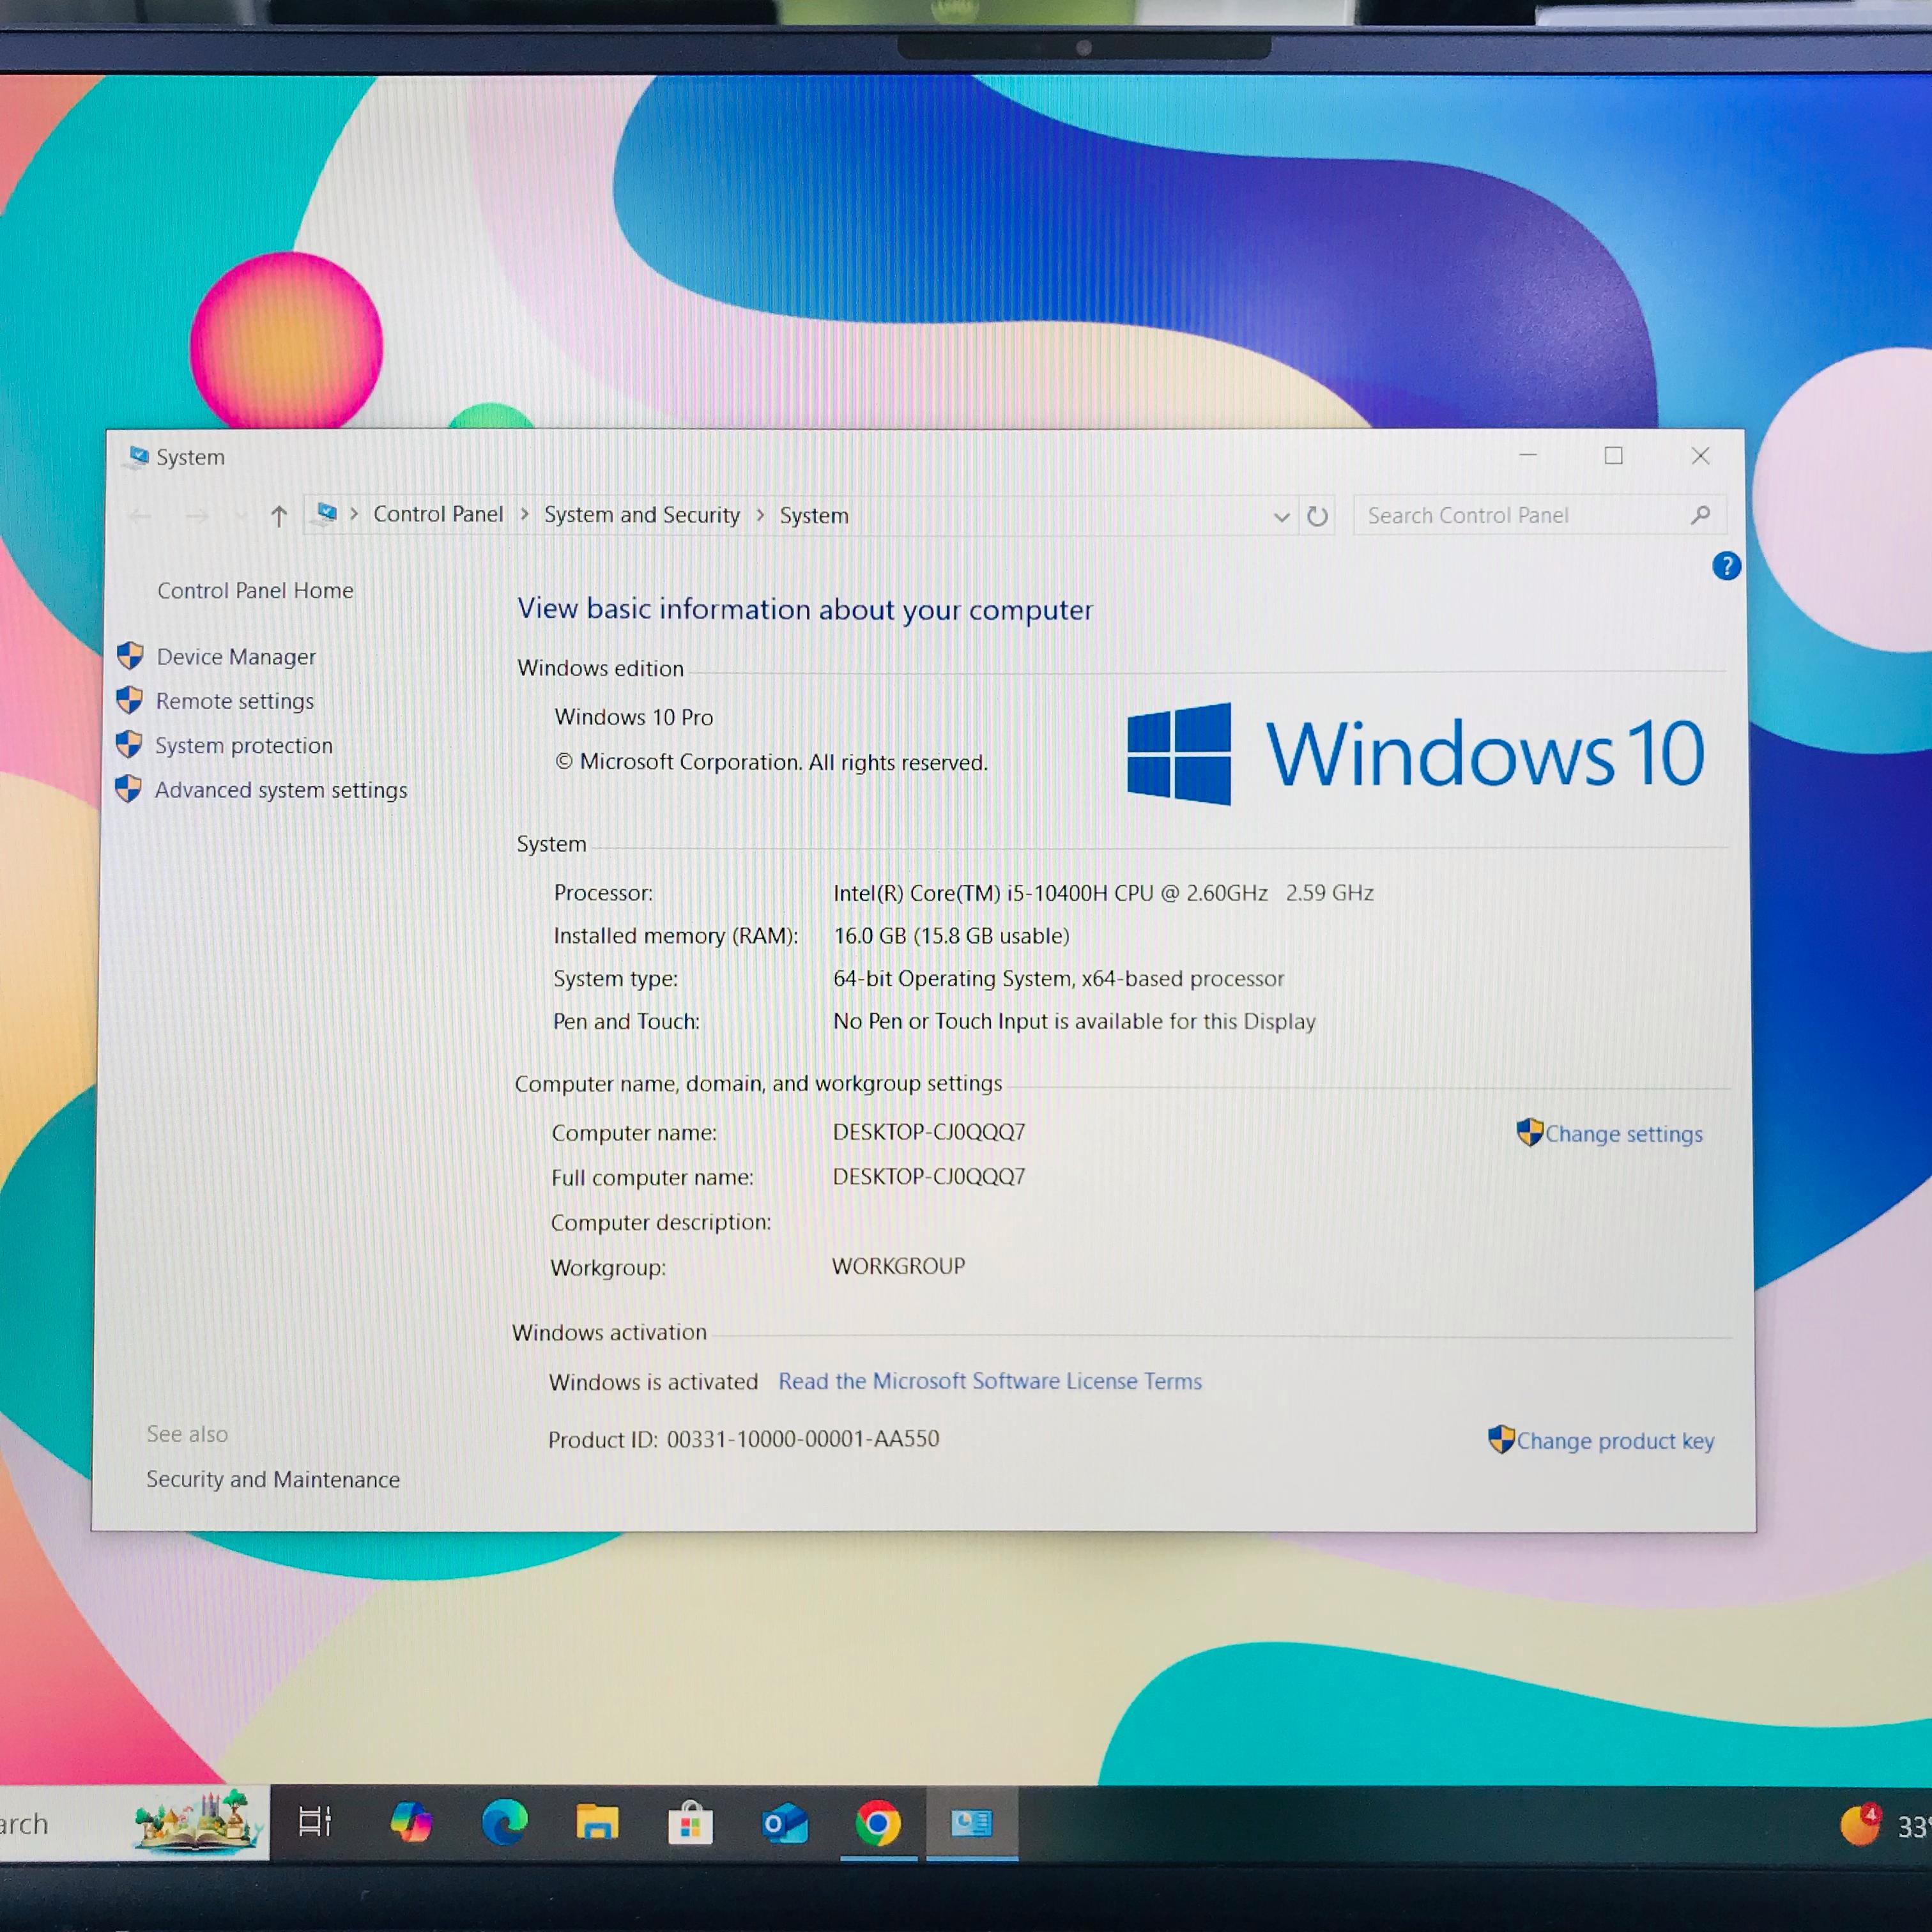This screenshot has width=1932, height=1932.
Task: Click the help question mark icon
Action: pyautogui.click(x=1726, y=566)
